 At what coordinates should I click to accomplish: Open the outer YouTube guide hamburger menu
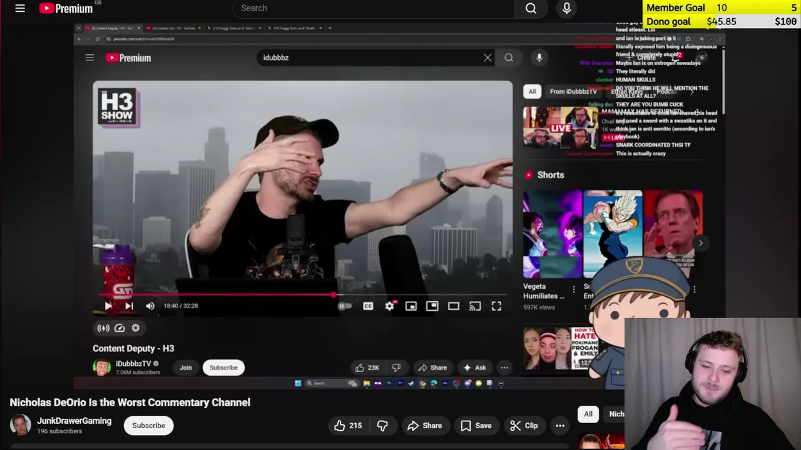20,8
